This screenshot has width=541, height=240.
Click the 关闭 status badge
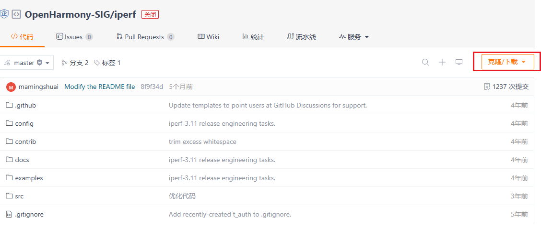tap(150, 14)
